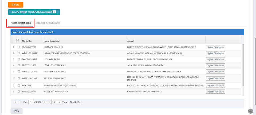
Task: Open the Sokongan Ketua Seksyen tab
Action: pos(48,23)
